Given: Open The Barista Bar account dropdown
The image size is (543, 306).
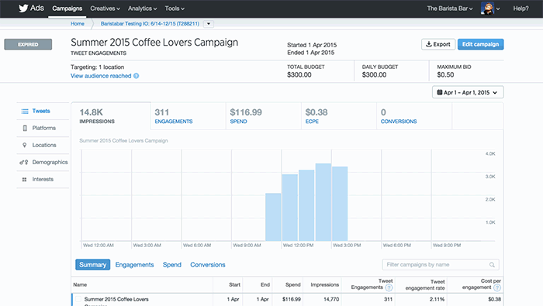Looking at the screenshot, I should (449, 9).
